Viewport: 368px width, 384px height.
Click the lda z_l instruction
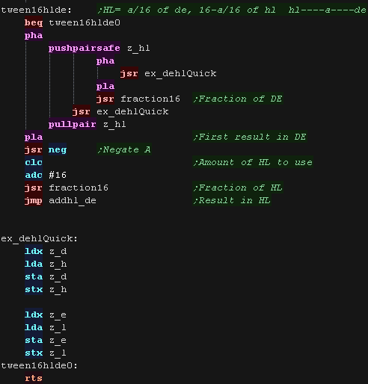click(46, 327)
